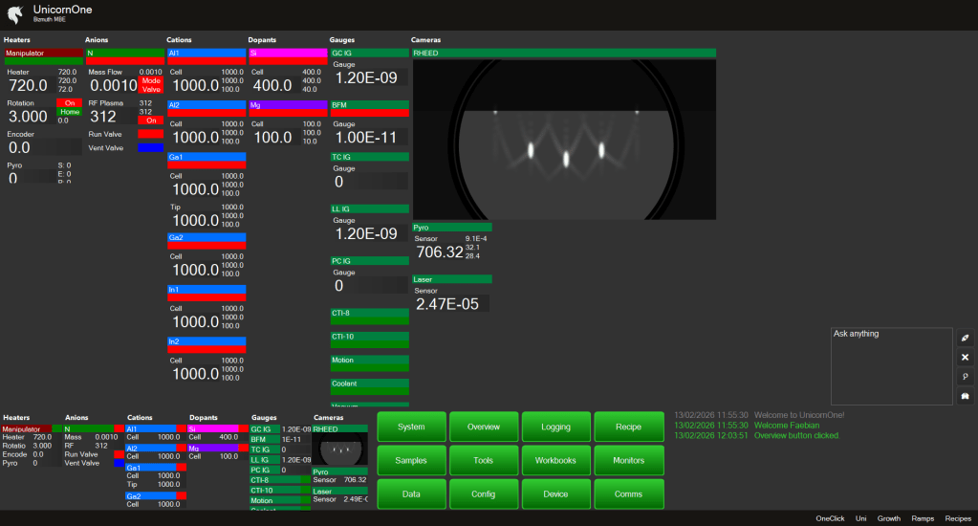
Task: Click the Ask anything text box
Action: [x=891, y=365]
